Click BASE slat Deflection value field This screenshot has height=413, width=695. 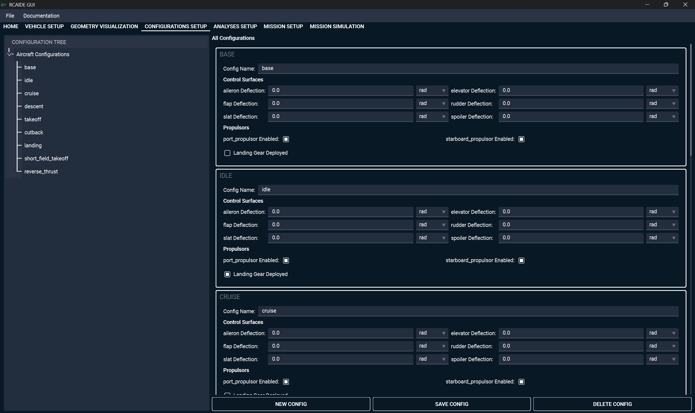(x=340, y=117)
